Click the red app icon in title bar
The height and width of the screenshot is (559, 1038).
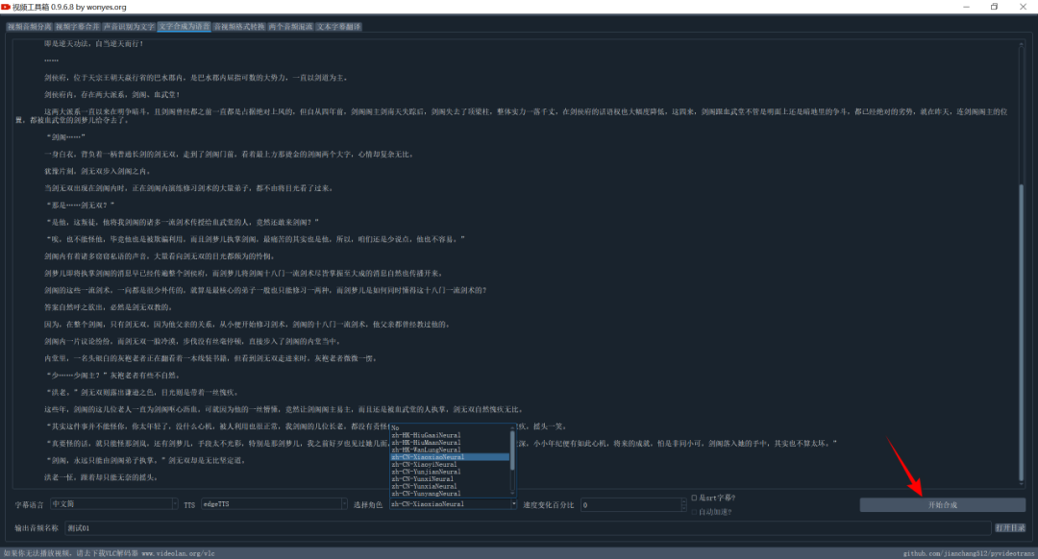click(6, 7)
